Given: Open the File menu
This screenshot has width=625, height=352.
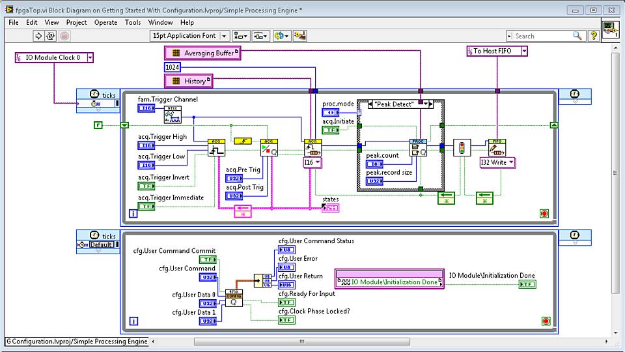Looking at the screenshot, I should point(14,22).
